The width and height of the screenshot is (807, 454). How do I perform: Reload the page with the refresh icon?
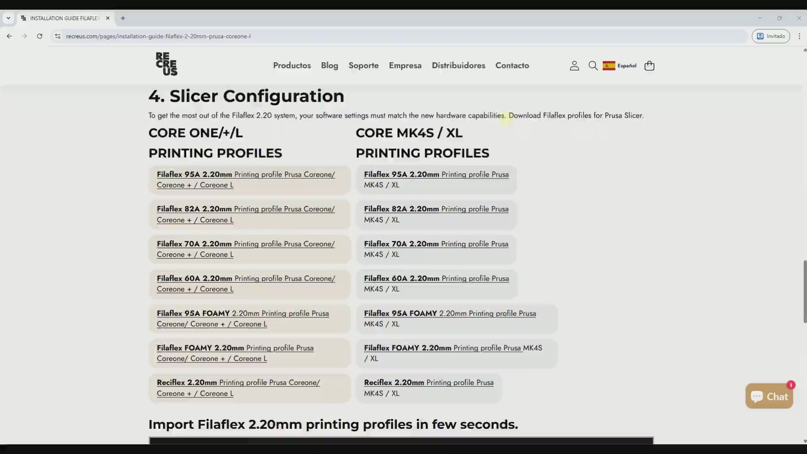coord(40,36)
